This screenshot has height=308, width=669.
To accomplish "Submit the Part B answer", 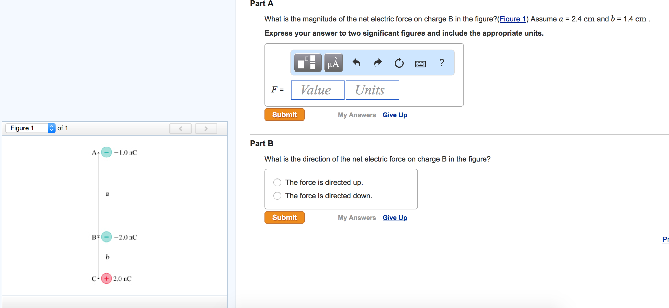I will click(x=284, y=217).
